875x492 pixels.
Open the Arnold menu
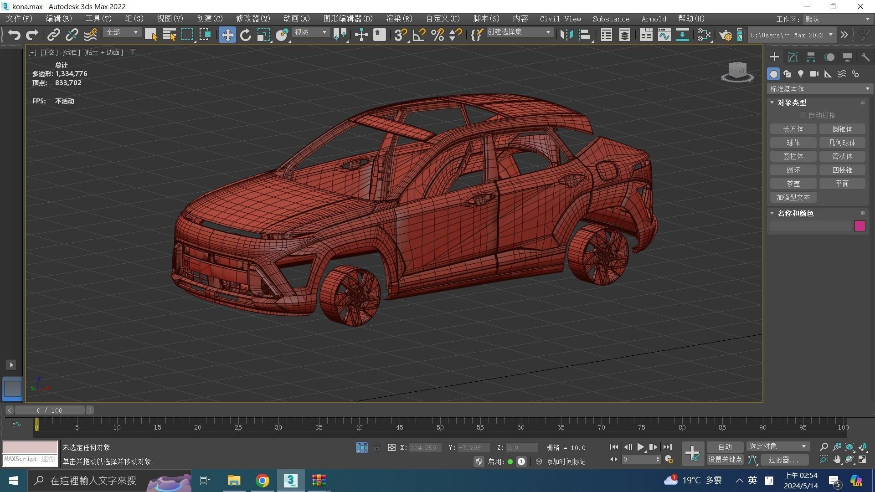pos(654,19)
